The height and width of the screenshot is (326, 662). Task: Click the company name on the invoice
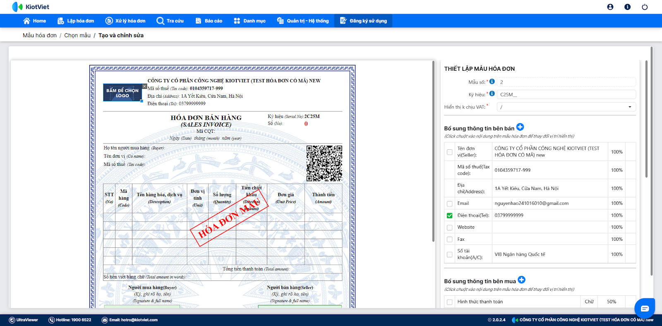point(234,81)
